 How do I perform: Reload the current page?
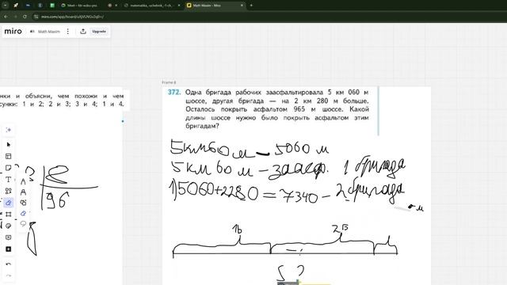(x=25, y=17)
